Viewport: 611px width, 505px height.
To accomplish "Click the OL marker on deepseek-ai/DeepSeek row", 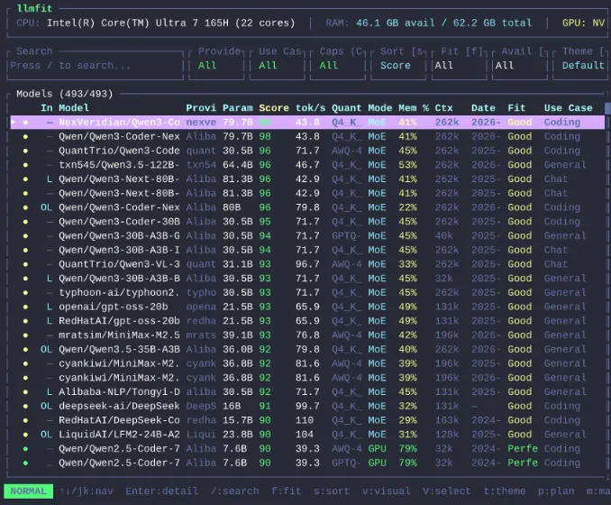I will click(x=46, y=406).
